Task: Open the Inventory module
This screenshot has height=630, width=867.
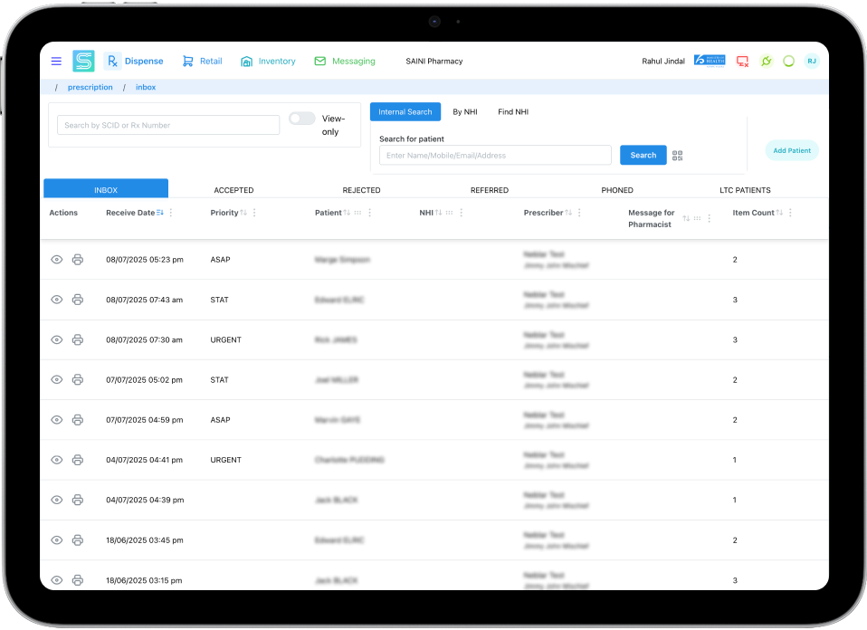Action: click(x=268, y=62)
